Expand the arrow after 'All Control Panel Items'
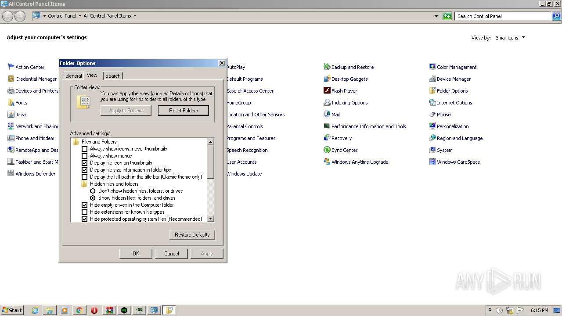 (x=135, y=16)
